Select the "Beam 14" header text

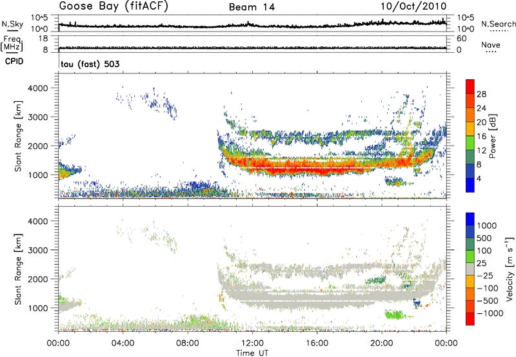coord(252,7)
